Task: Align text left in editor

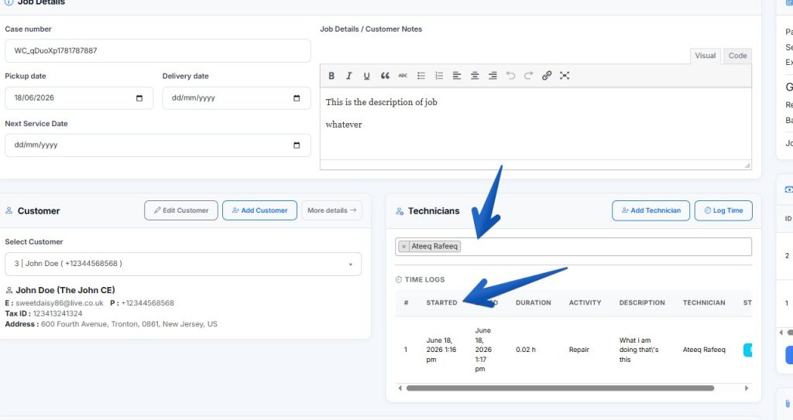Action: 457,76
